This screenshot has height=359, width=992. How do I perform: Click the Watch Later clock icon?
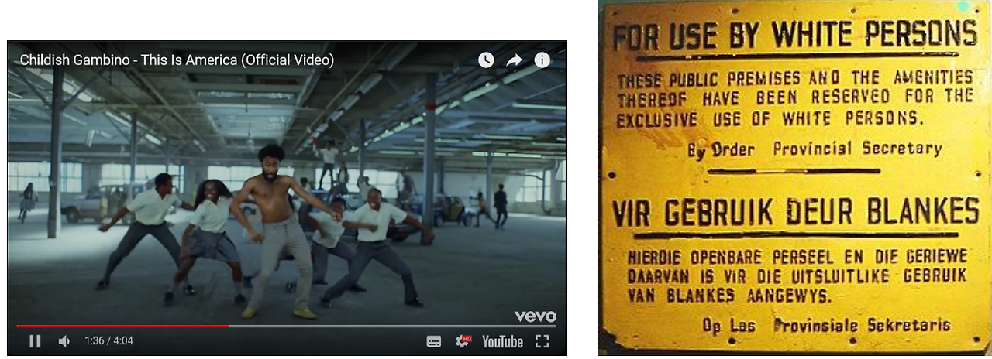click(x=486, y=60)
